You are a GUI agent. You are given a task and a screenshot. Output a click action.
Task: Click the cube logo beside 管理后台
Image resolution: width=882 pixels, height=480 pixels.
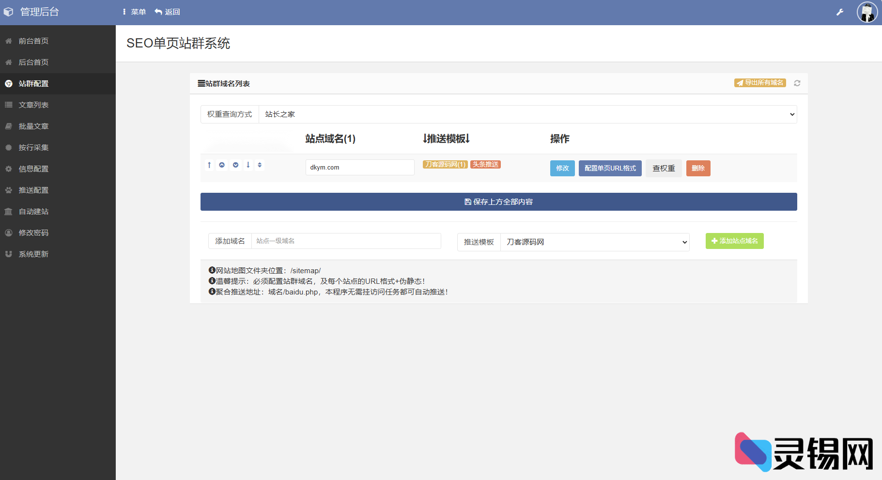[x=8, y=12]
